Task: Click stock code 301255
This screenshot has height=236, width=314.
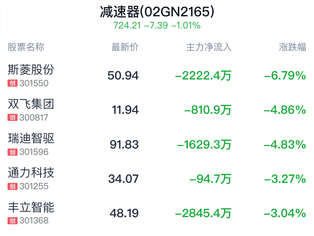Action: click(x=34, y=186)
